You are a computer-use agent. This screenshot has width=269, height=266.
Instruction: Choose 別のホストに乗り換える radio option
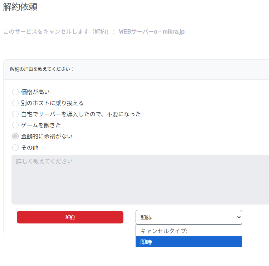15,103
